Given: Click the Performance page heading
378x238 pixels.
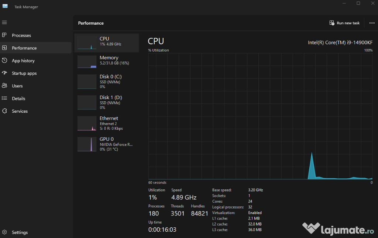Looking at the screenshot, I should (x=91, y=23).
